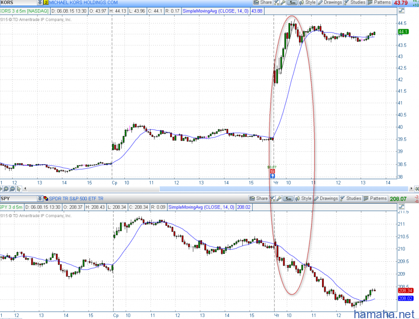Open Share in the SPY chart toolbar

[x=259, y=198]
